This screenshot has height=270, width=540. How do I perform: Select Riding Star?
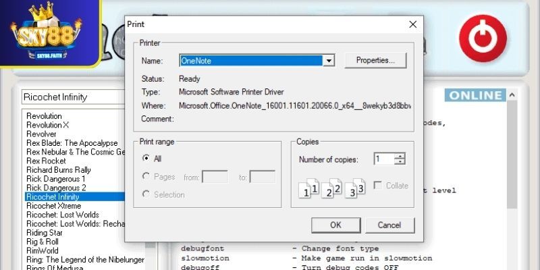(x=45, y=232)
